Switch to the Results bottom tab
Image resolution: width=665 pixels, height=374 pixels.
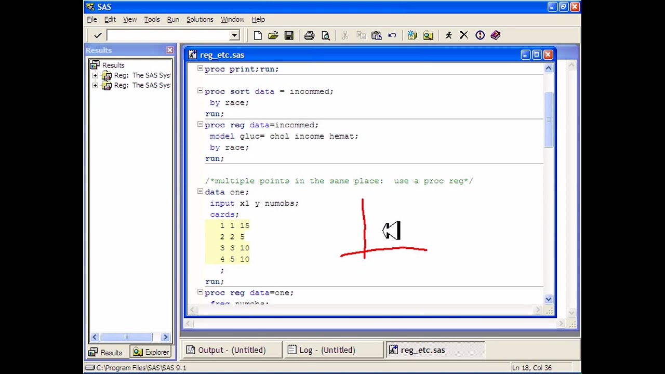coord(105,353)
